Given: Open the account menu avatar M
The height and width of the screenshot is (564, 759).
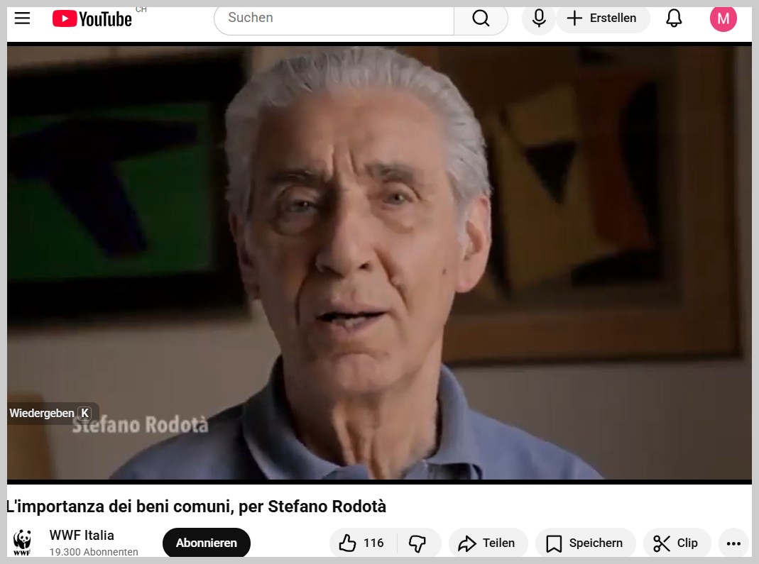Looking at the screenshot, I should [x=723, y=18].
